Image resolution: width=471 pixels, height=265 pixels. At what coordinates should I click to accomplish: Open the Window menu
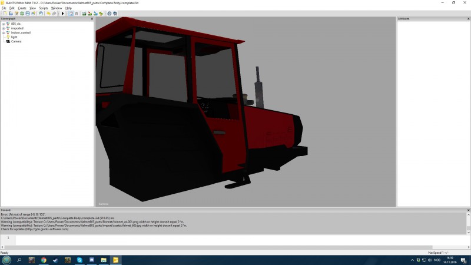[x=57, y=8]
